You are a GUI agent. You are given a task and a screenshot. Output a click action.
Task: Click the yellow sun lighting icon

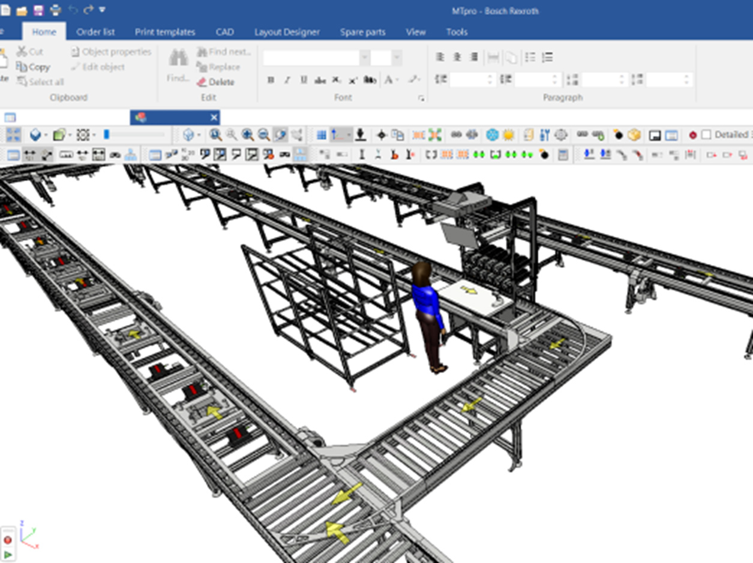pos(508,135)
